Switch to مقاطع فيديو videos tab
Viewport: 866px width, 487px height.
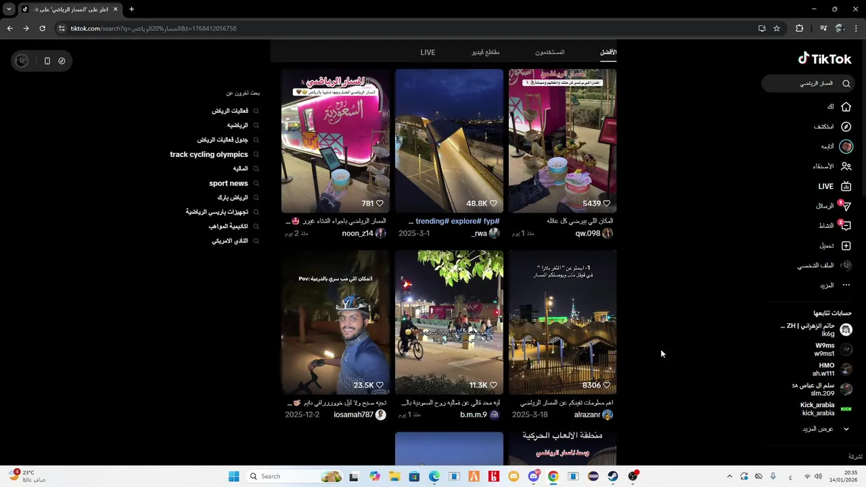coord(486,52)
